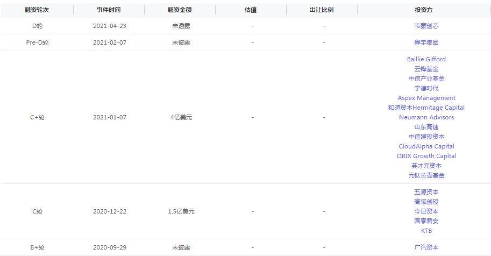Image resolution: width=491 pixels, height=256 pixels.
Task: Select the 山东高速 investor link
Action: click(426, 127)
